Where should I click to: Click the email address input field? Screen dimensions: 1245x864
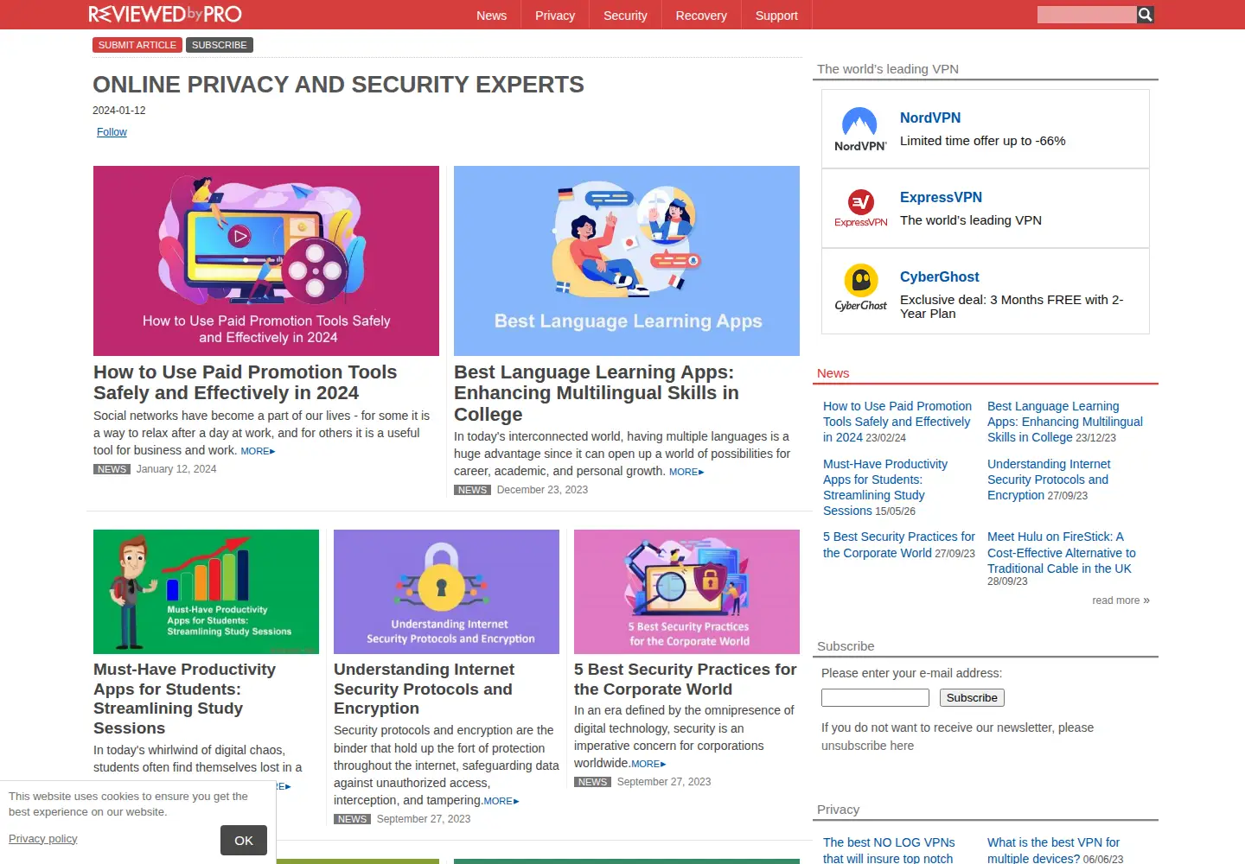875,697
